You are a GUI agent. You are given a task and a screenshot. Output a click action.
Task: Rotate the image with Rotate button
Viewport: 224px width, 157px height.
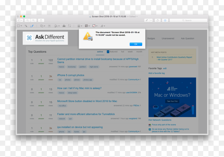click(x=158, y=20)
